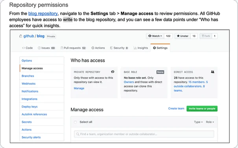Image resolution: width=238 pixels, height=148 pixels.
Task: Click the Pull requests count badge 52
Action: (x=84, y=48)
